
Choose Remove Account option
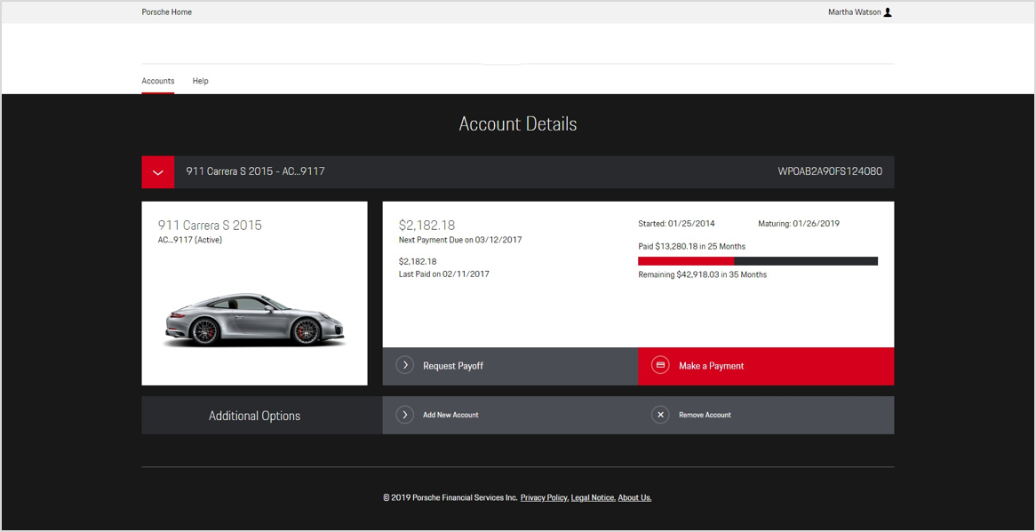(705, 415)
